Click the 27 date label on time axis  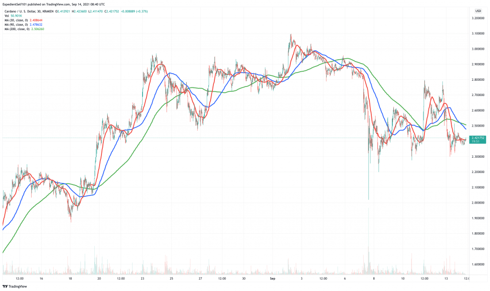coord(200,279)
